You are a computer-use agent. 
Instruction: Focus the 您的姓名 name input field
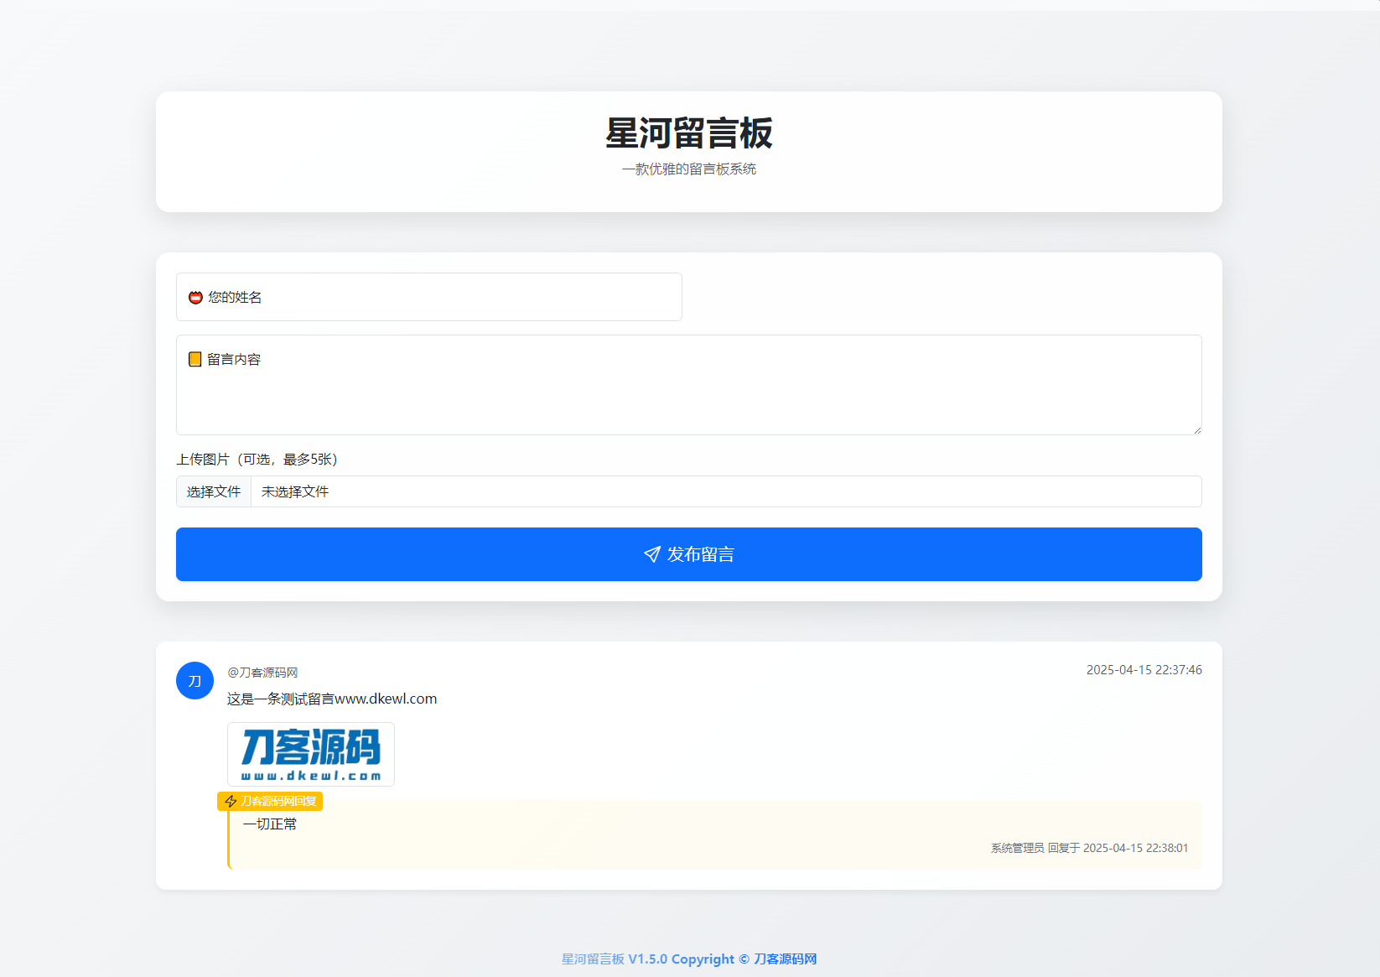pyautogui.click(x=428, y=297)
